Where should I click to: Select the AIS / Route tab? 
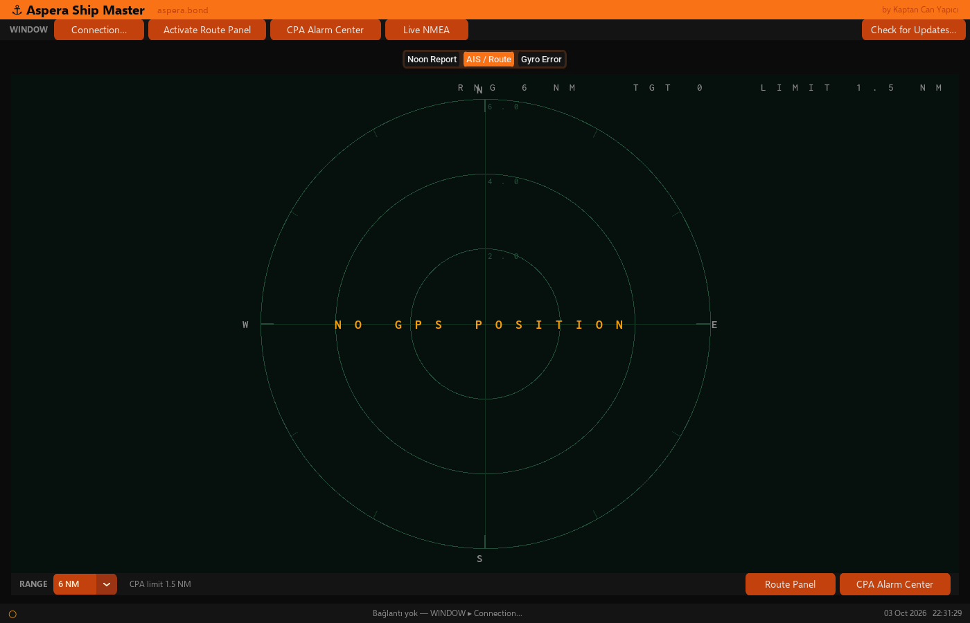489,60
